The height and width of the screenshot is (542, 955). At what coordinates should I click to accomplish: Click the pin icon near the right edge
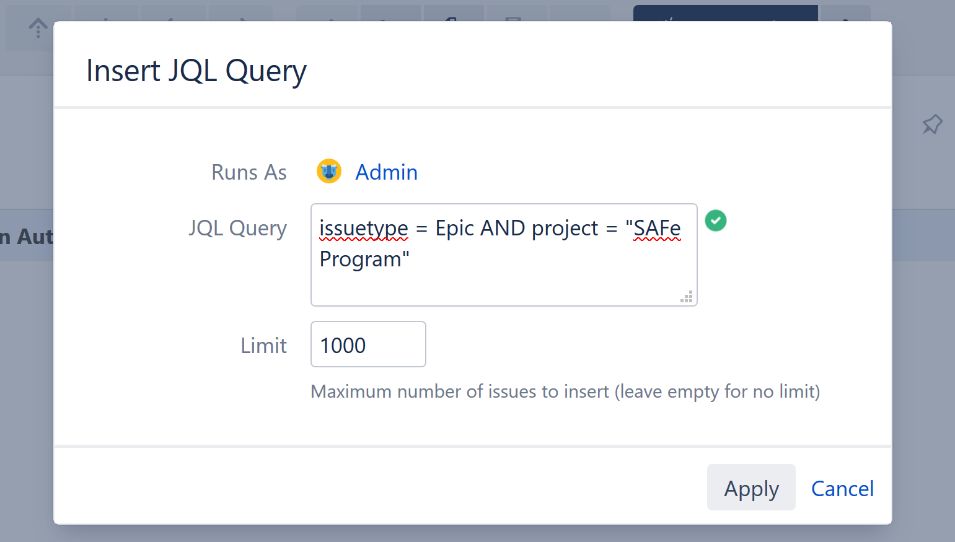[932, 125]
